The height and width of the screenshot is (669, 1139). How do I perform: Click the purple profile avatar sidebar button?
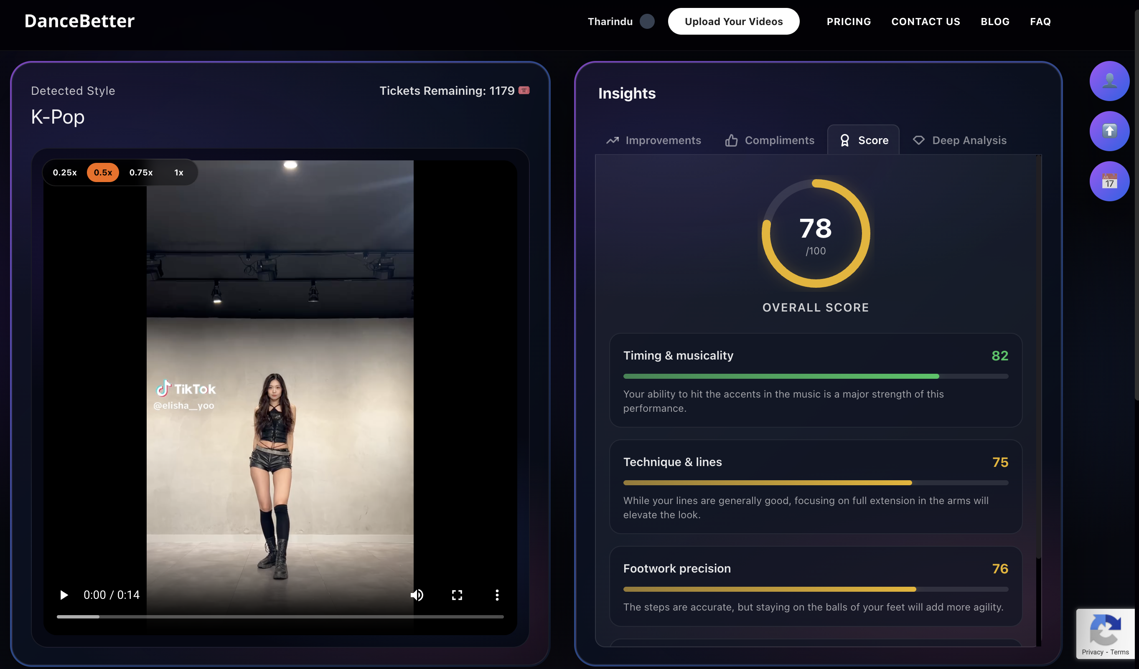pyautogui.click(x=1109, y=81)
